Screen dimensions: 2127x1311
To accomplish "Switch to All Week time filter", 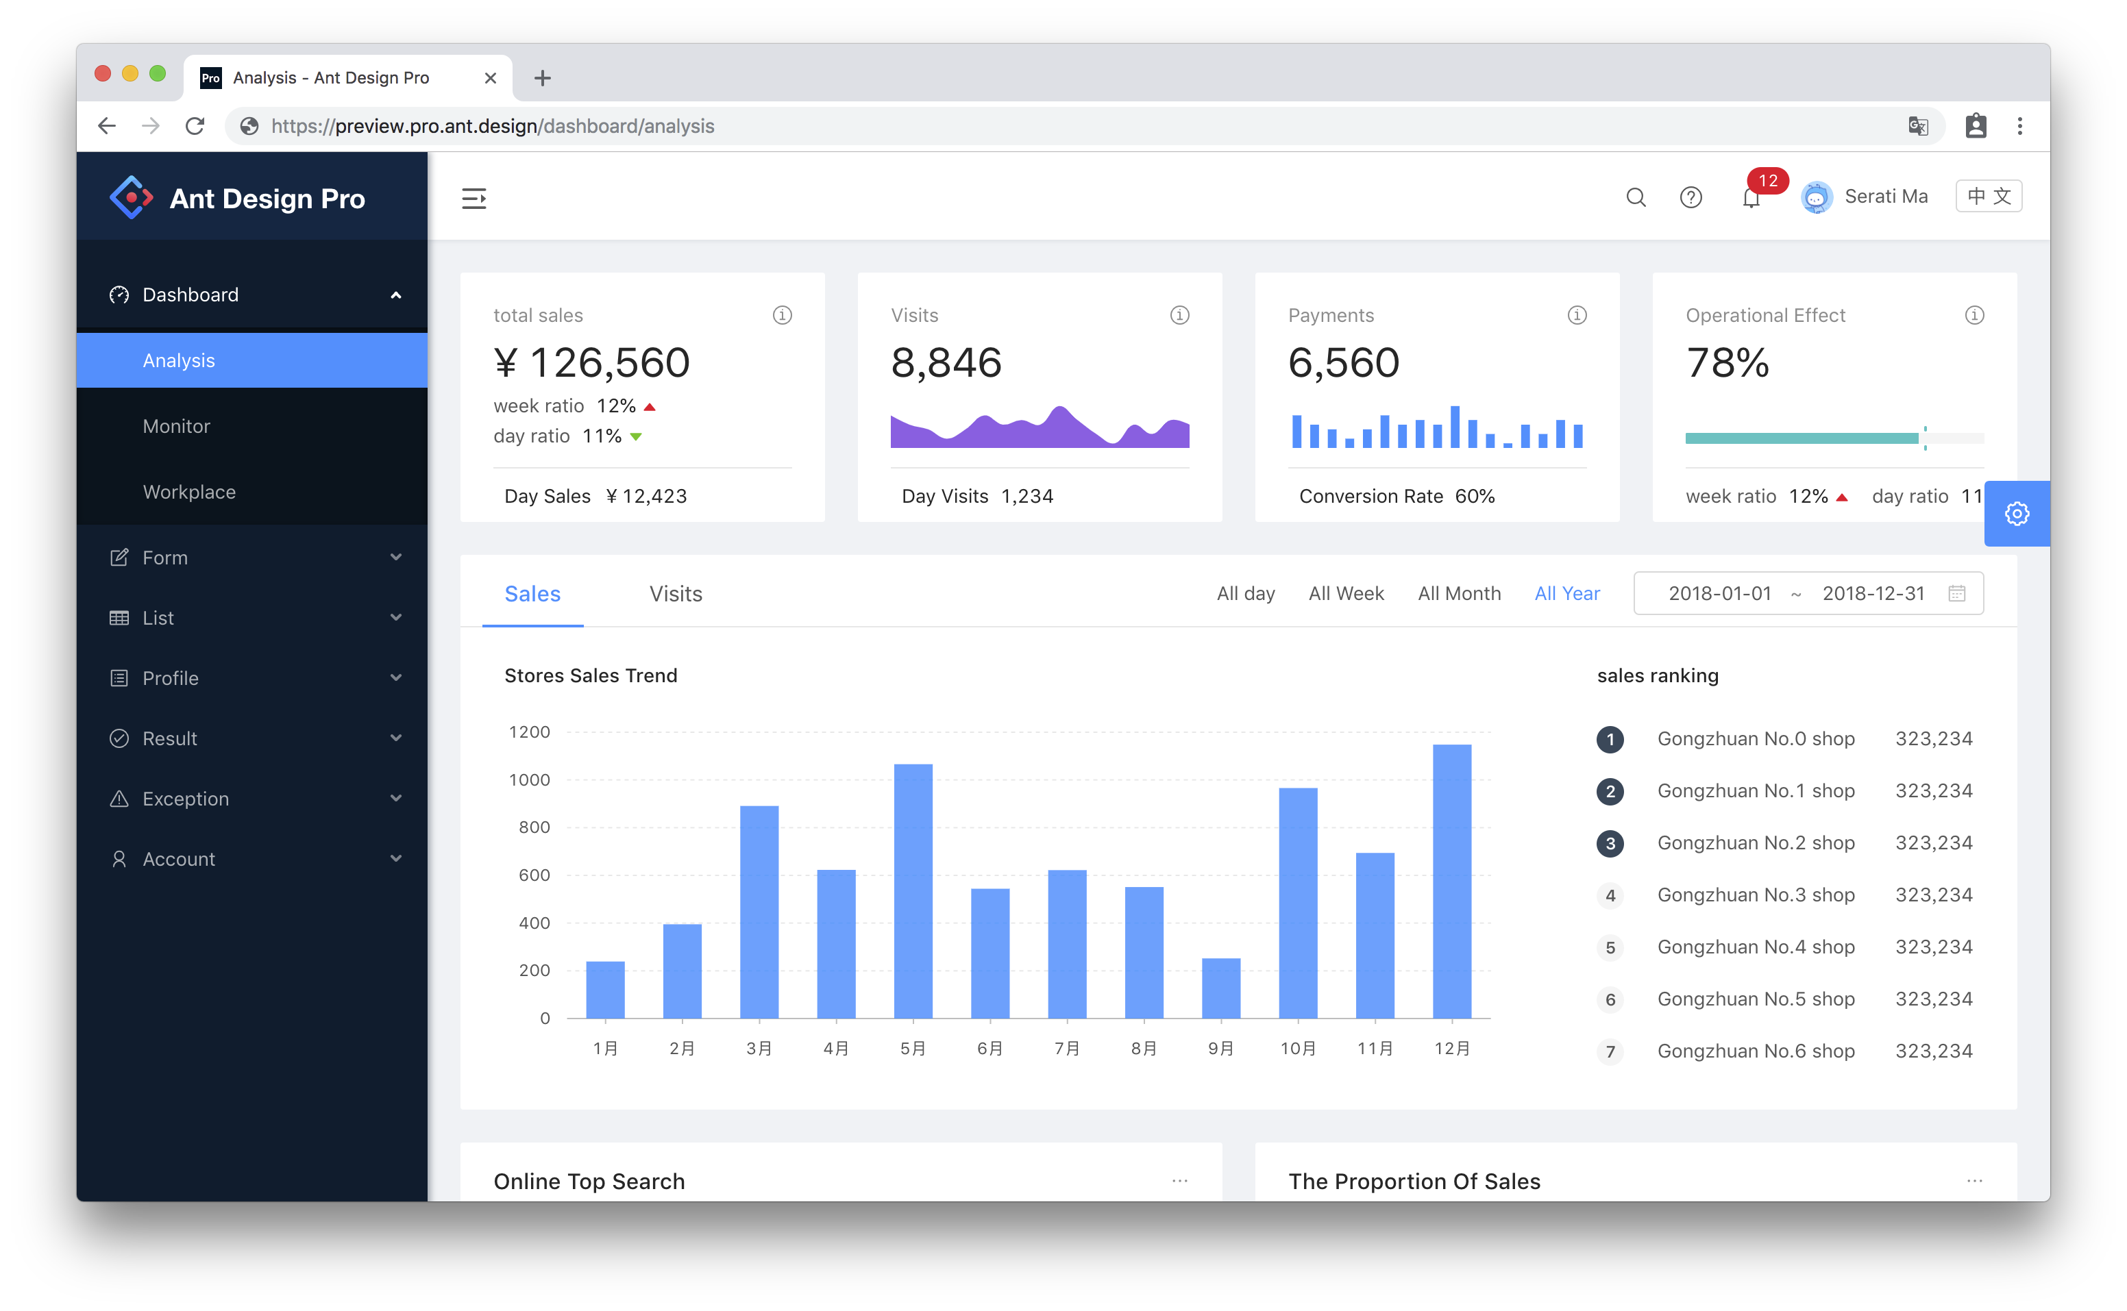I will [x=1344, y=592].
